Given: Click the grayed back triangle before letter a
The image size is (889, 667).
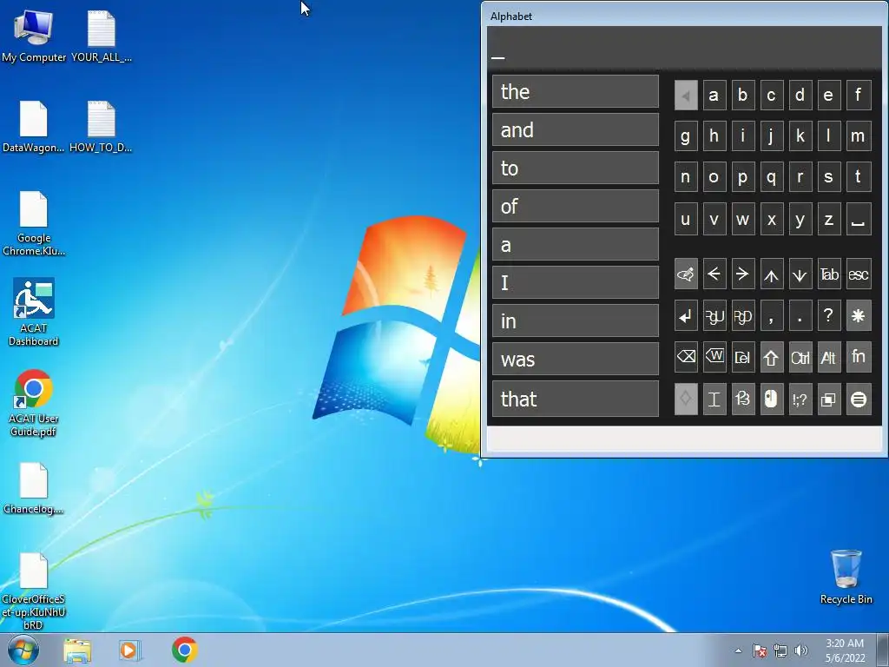Looking at the screenshot, I should tap(686, 96).
